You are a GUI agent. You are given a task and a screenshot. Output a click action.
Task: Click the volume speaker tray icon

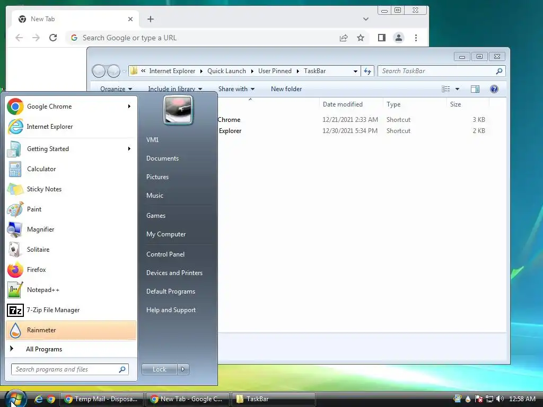coord(500,399)
